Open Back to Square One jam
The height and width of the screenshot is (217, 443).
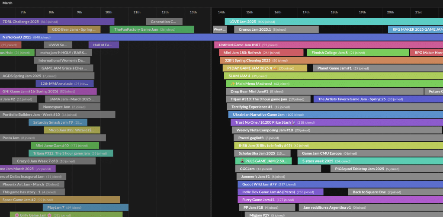point(395,192)
